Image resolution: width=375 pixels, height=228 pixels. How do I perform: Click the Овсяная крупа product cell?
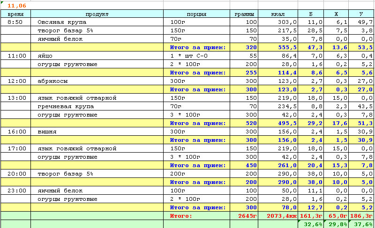pos(97,22)
